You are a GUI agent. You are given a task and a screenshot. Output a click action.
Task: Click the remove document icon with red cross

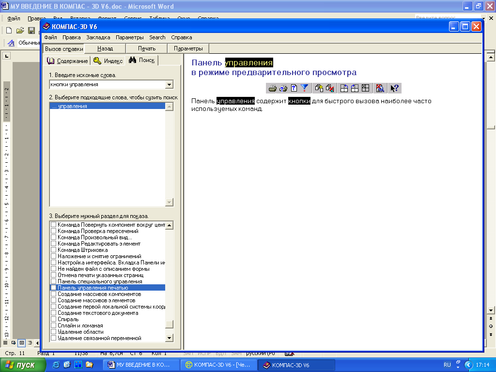point(329,88)
